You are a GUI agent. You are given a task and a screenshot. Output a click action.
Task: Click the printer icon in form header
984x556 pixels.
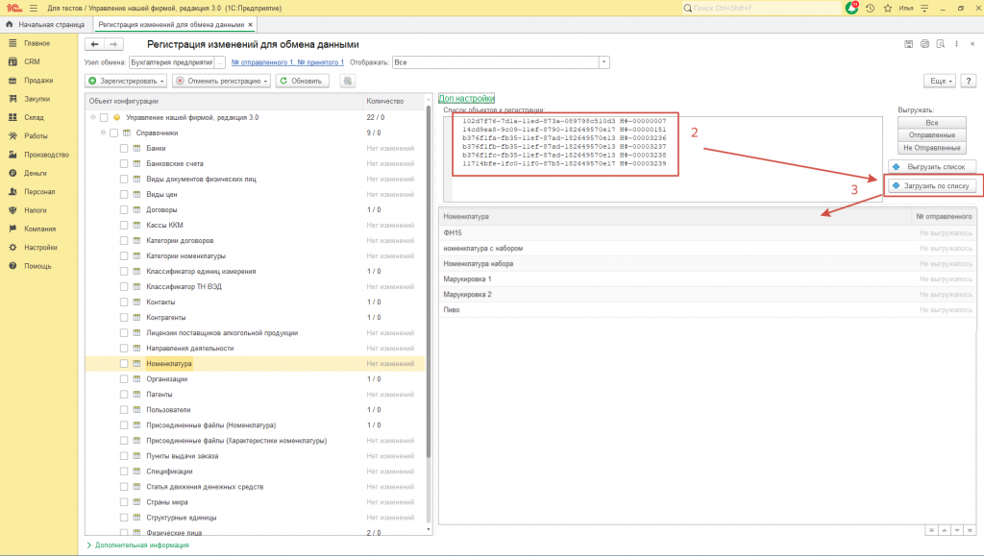click(924, 44)
